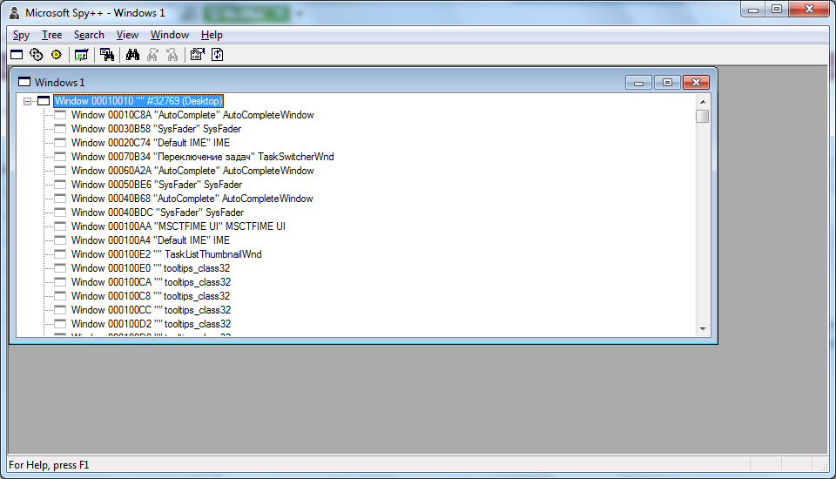Maximize the Windows 1 child window
This screenshot has width=836, height=479.
point(667,82)
